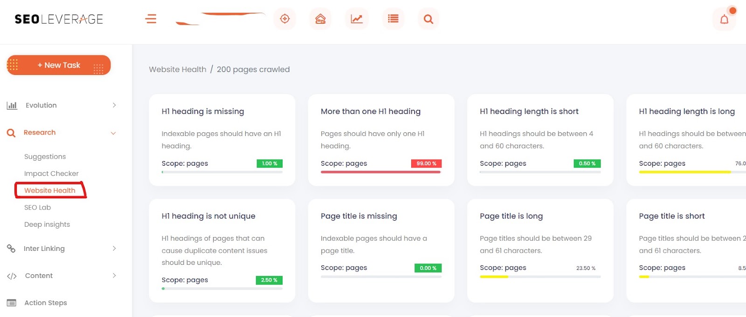746x317 pixels.
Task: Click red progress bar under 99.00 %
Action: [381, 172]
